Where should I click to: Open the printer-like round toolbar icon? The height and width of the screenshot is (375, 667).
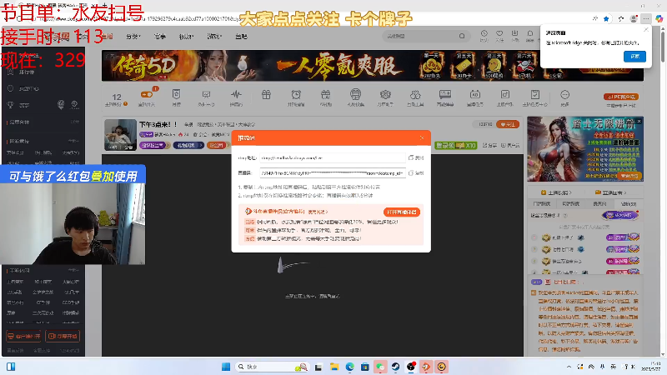356,97
